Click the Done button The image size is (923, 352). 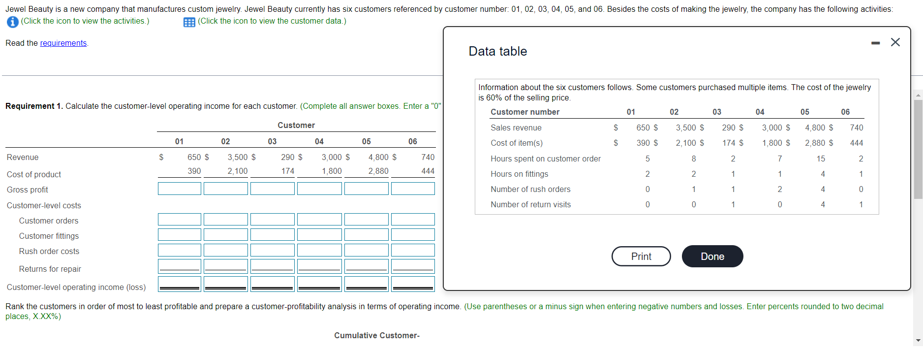pyautogui.click(x=712, y=256)
